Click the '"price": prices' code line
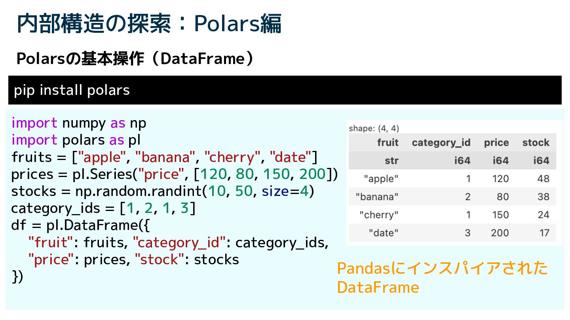Image resolution: width=570 pixels, height=320 pixels. [x=134, y=260]
